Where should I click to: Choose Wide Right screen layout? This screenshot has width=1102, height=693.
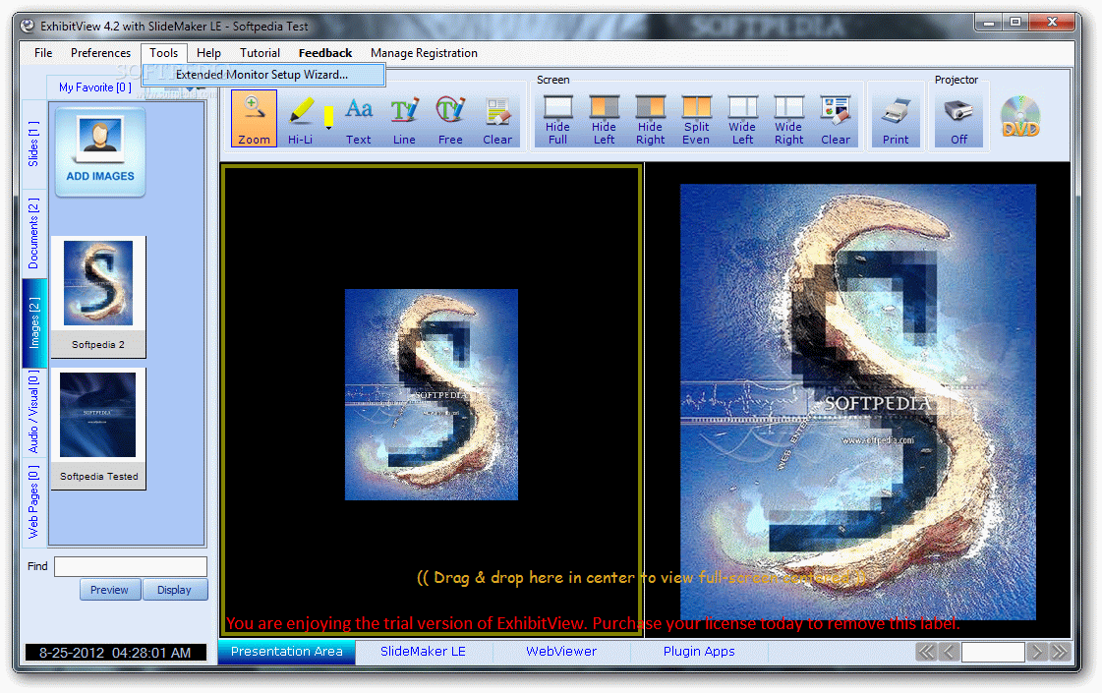click(x=788, y=120)
